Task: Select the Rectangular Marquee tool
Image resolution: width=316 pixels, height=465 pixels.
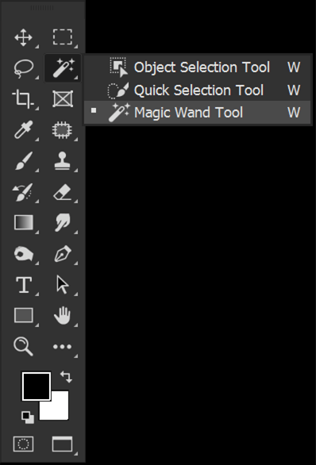Action: (63, 37)
